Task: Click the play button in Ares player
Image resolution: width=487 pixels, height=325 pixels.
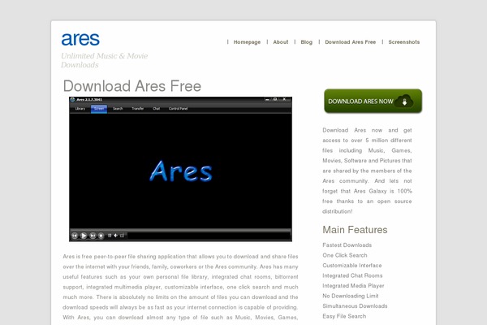Action: tap(84, 236)
